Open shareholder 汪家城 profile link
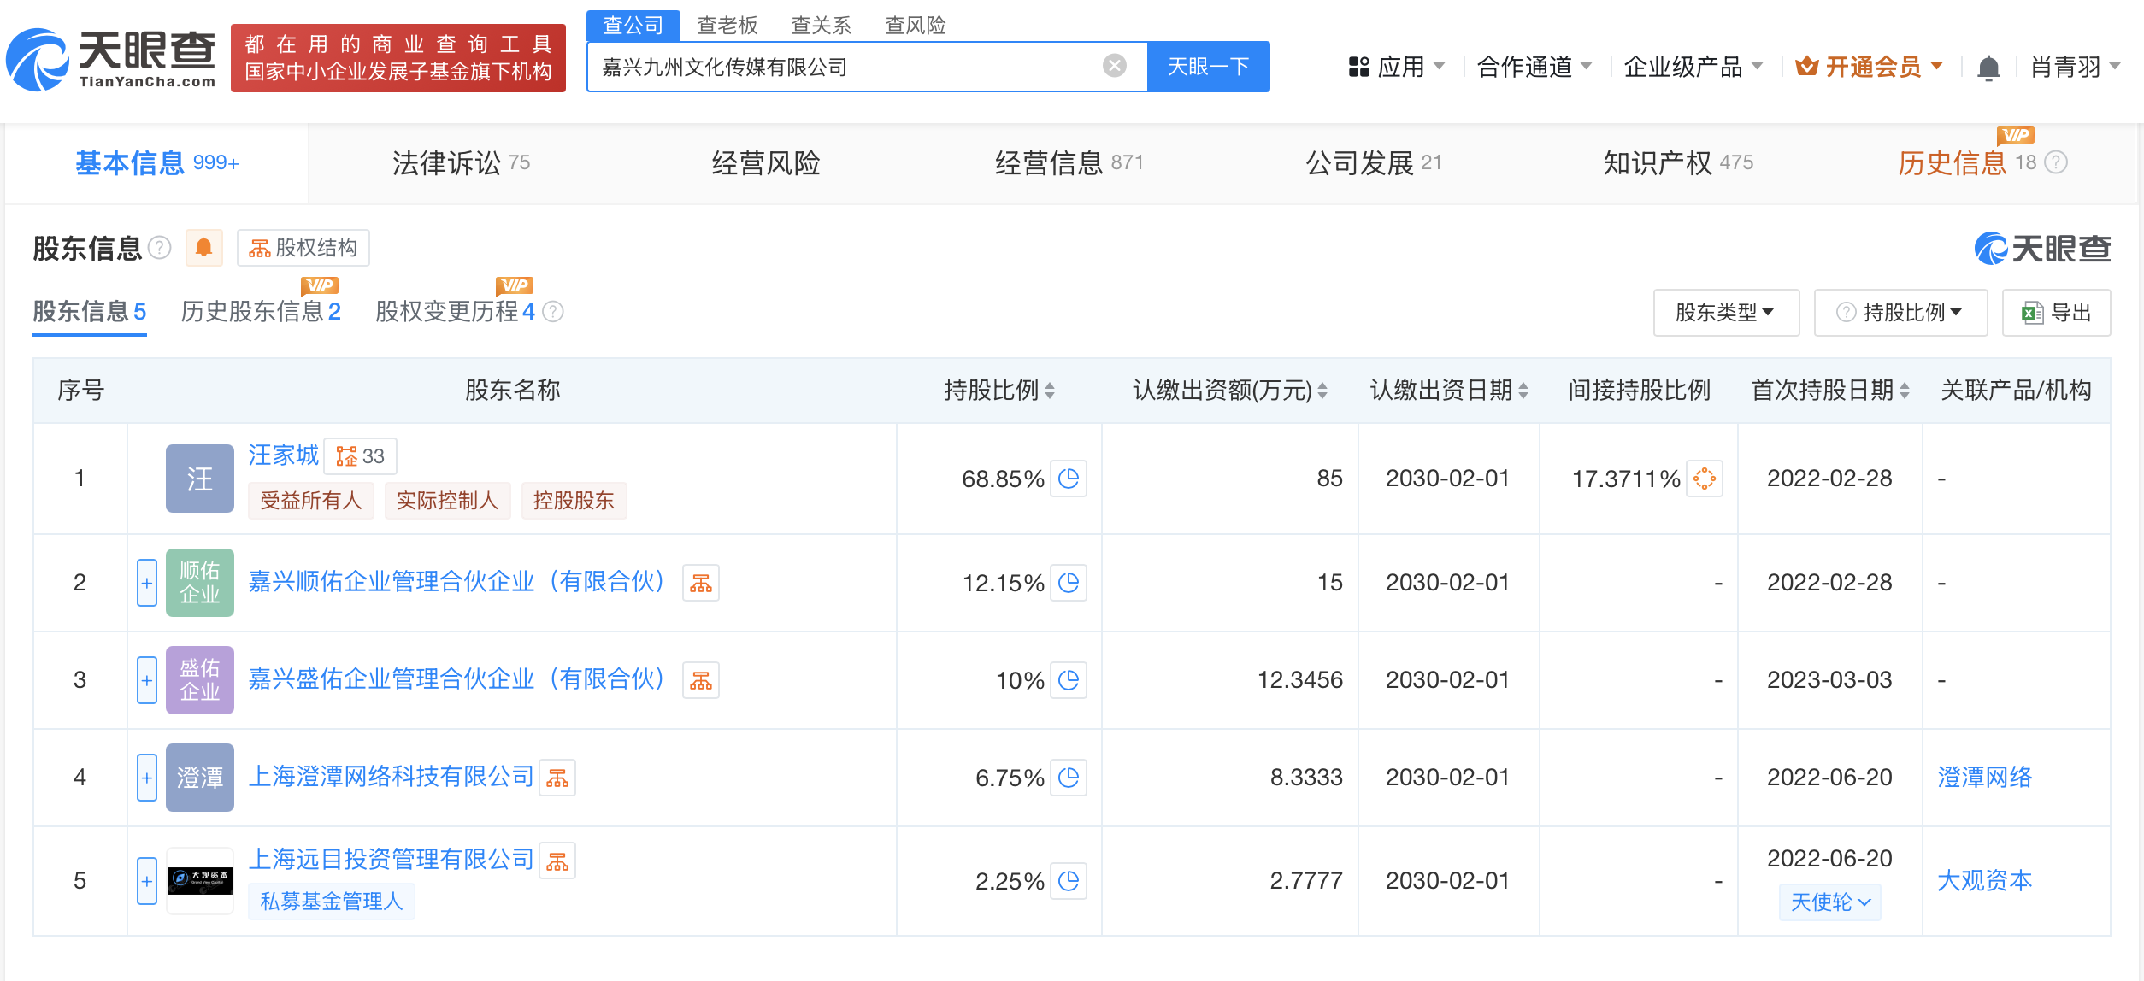The image size is (2144, 981). click(283, 455)
